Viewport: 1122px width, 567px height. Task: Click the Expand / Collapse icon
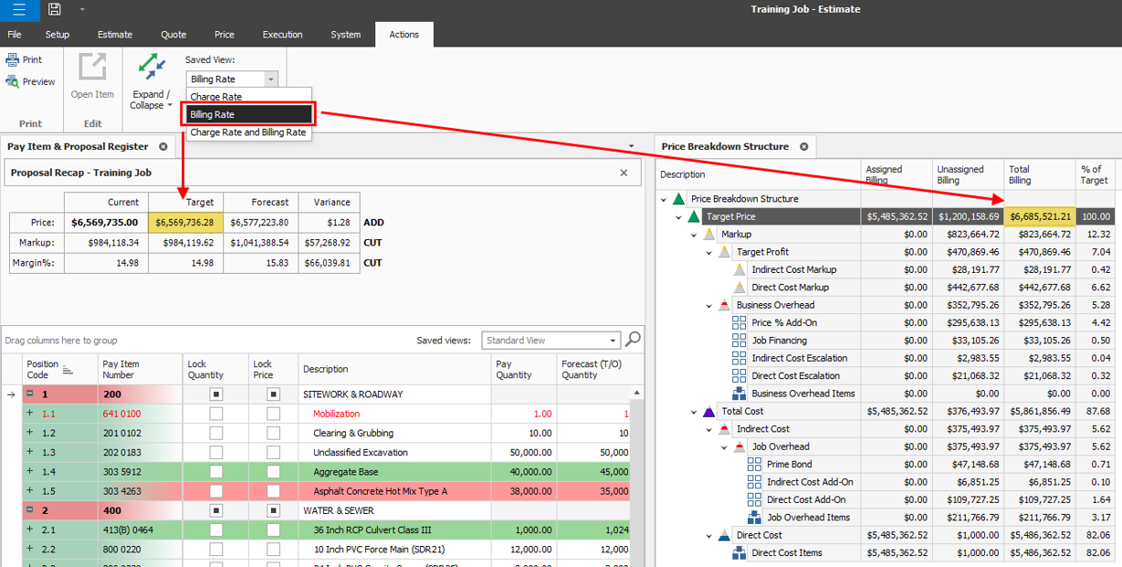pos(152,68)
